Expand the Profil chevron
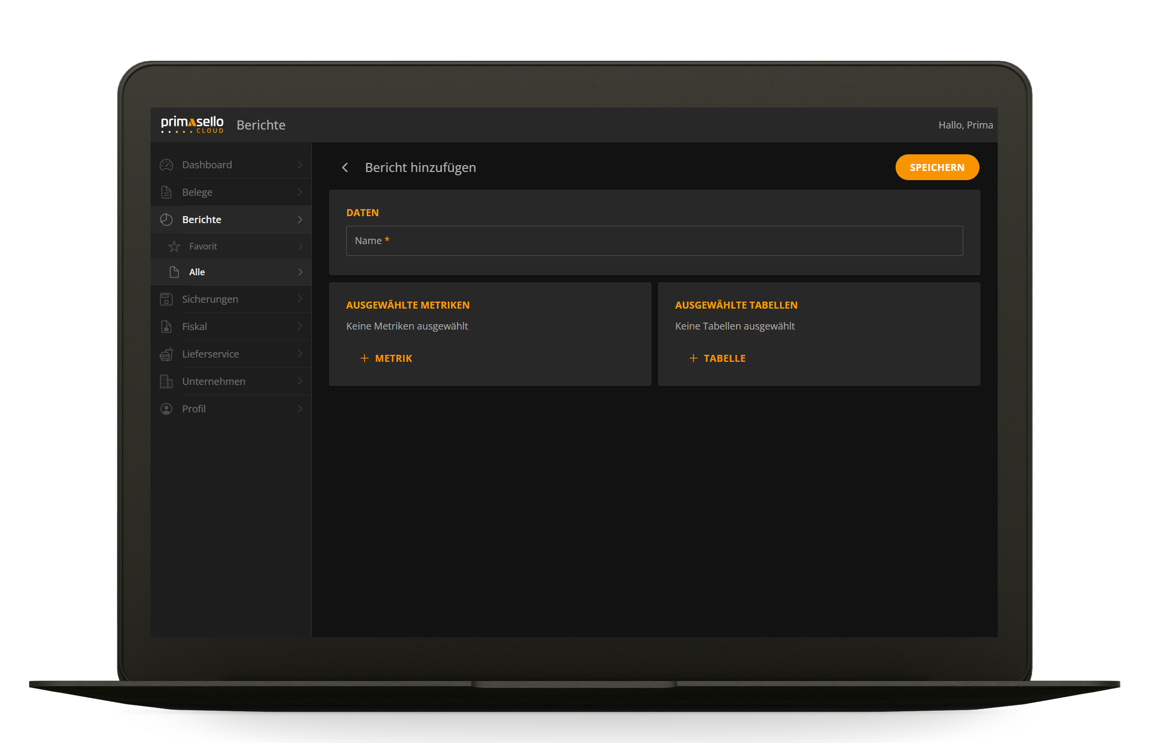The width and height of the screenshot is (1152, 743). (x=299, y=409)
